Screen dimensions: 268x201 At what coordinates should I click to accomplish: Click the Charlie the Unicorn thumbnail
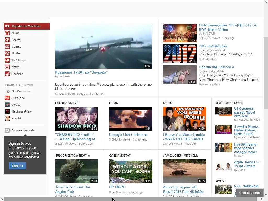tap(180, 75)
